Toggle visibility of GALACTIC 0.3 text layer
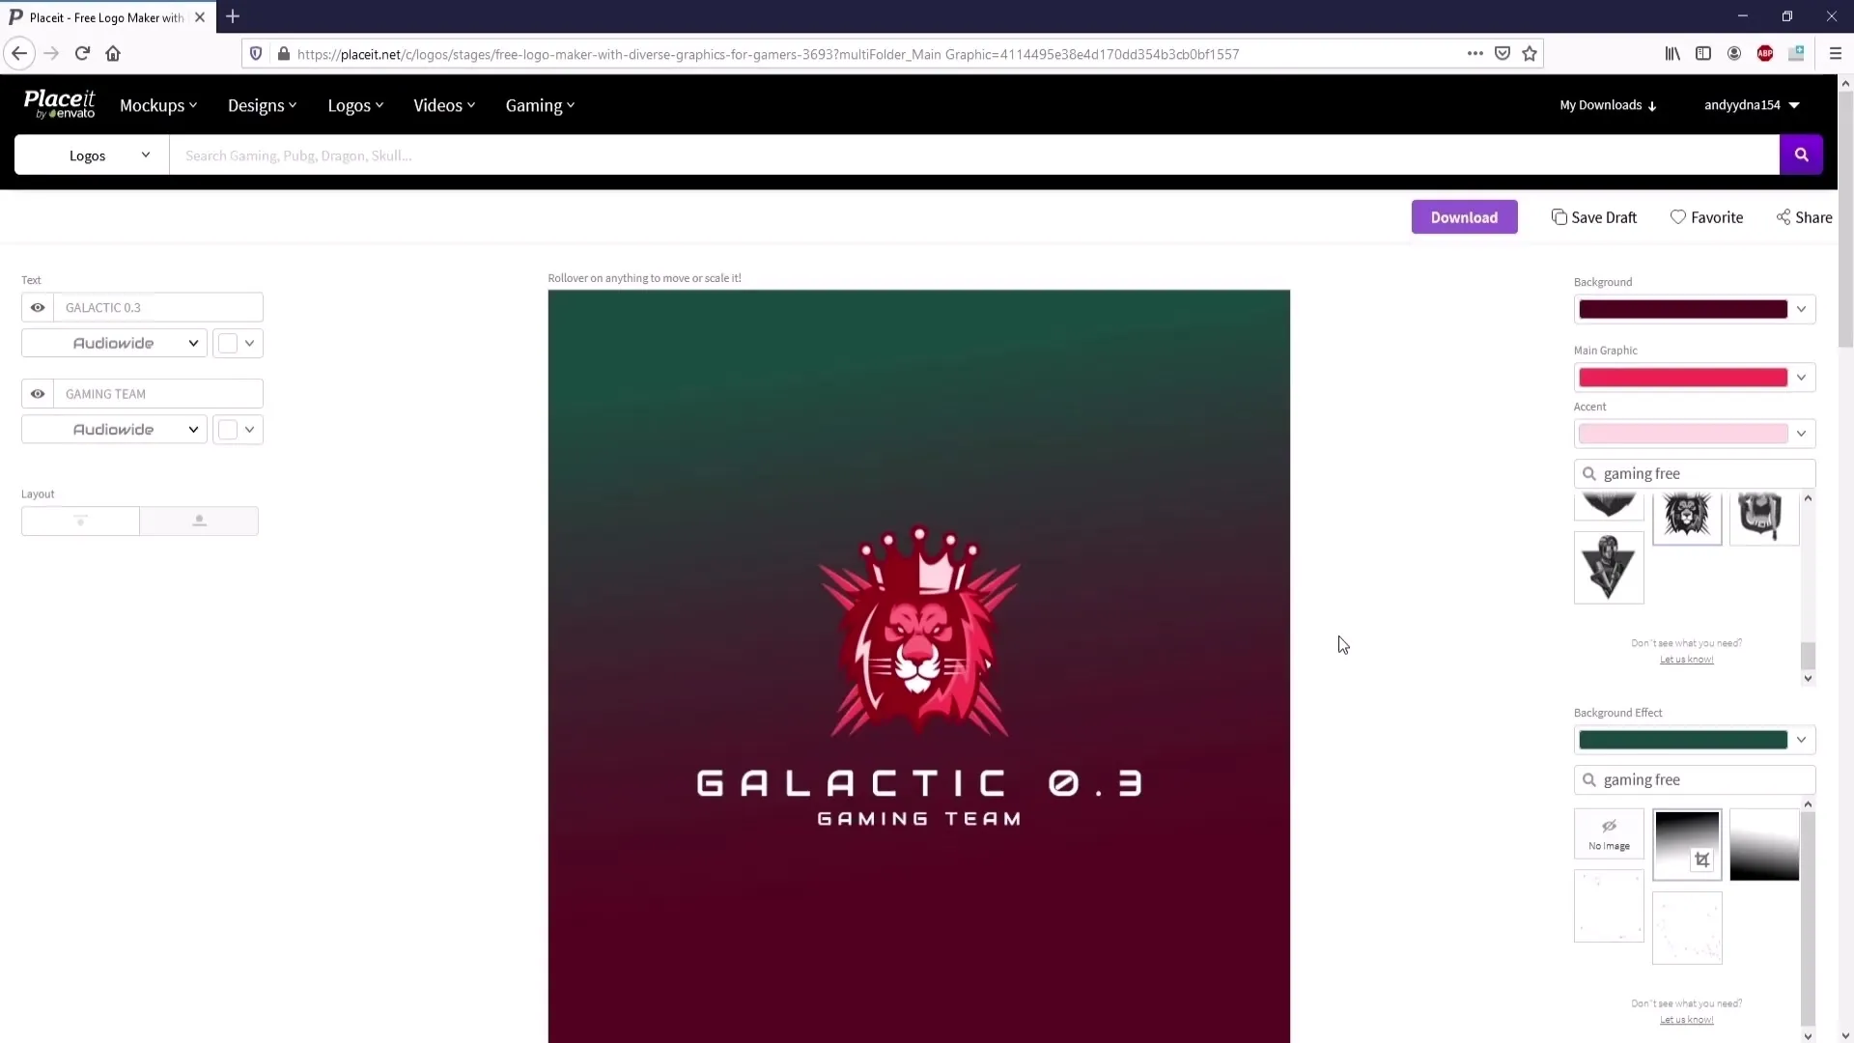Image resolution: width=1854 pixels, height=1043 pixels. (x=36, y=307)
